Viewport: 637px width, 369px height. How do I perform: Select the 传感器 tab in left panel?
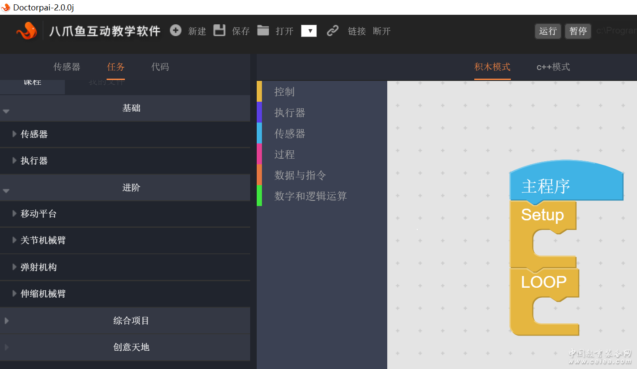pos(67,67)
